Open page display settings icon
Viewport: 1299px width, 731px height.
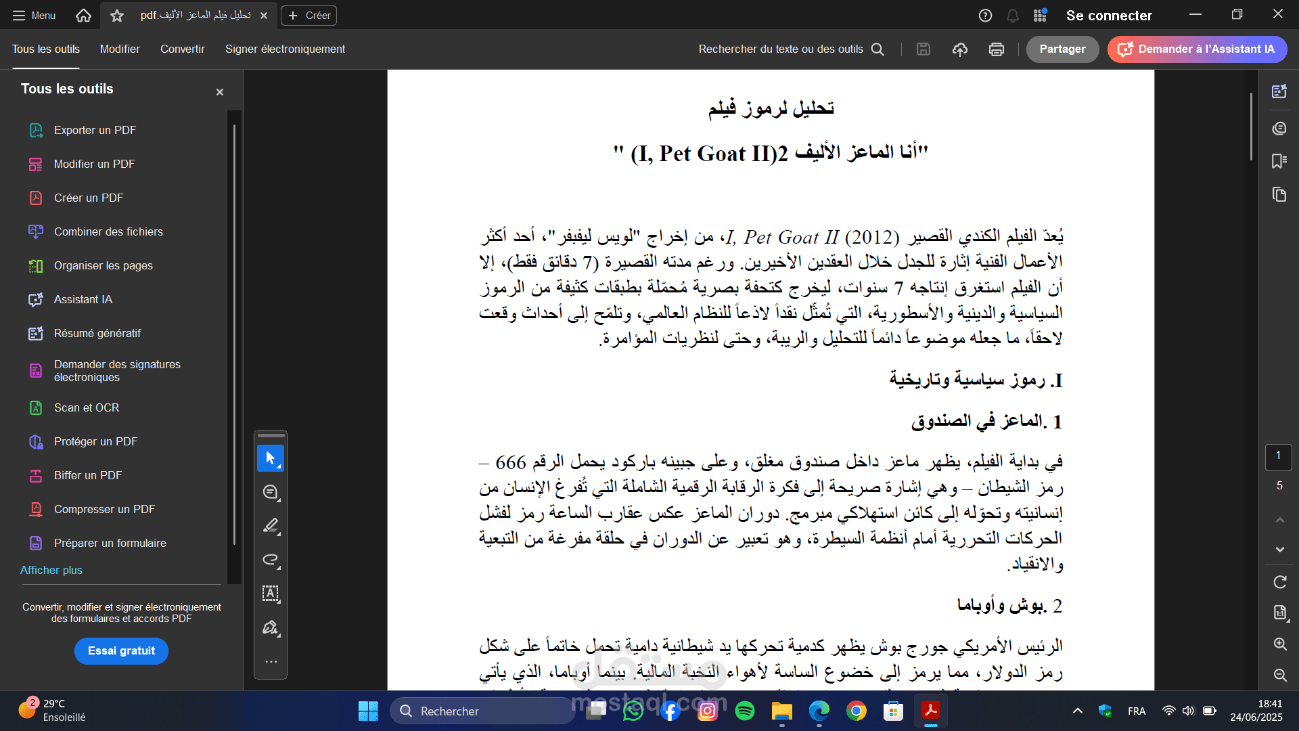[1280, 613]
